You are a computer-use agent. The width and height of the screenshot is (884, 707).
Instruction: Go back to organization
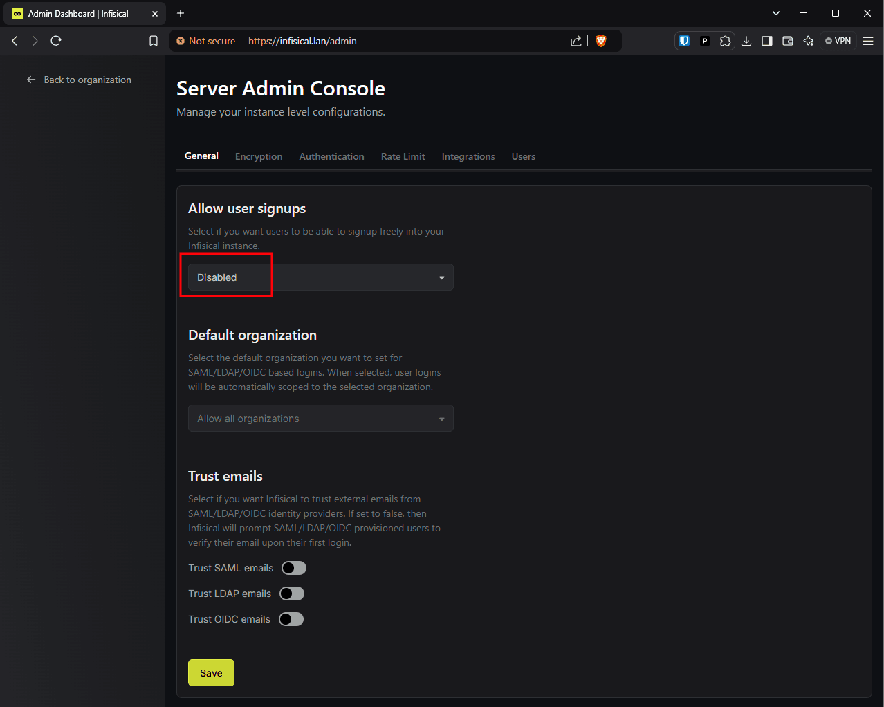(78, 80)
